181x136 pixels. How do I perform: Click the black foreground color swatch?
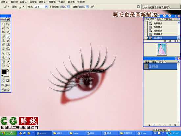pyautogui.click(x=4, y=72)
